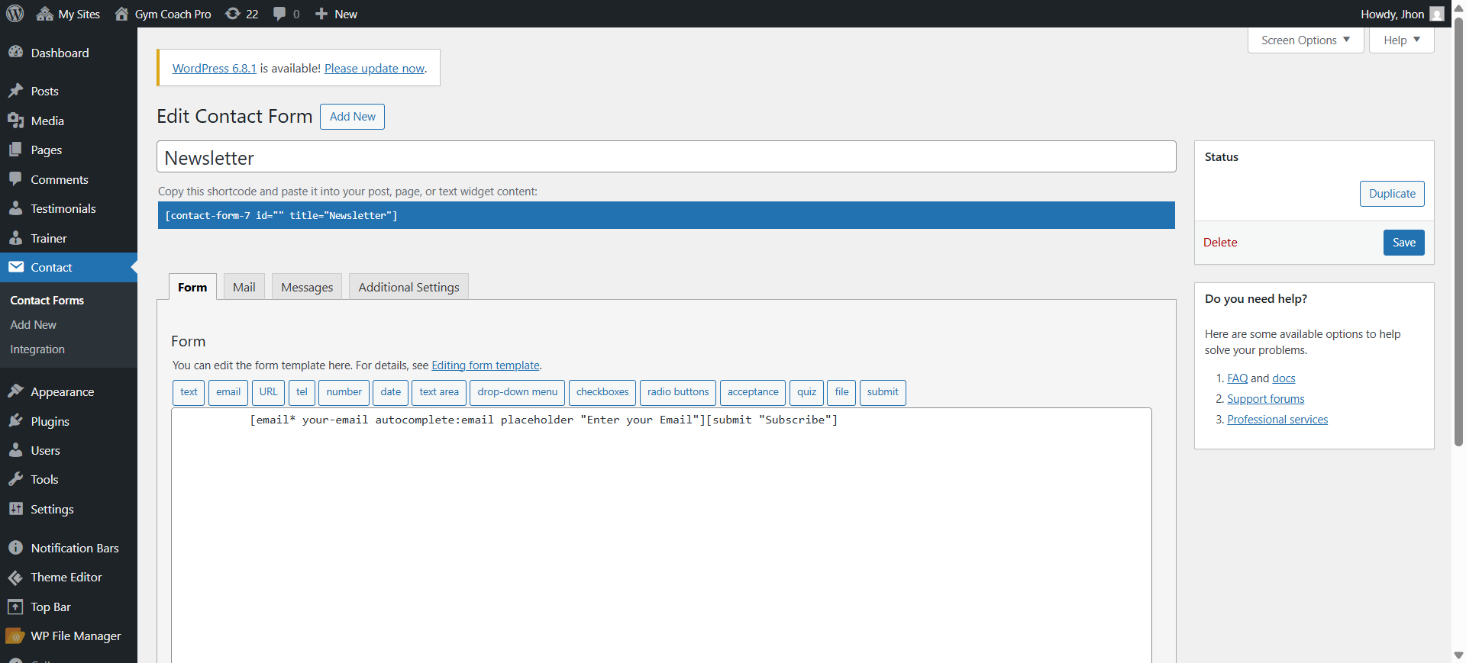Open Editing form template link
This screenshot has width=1466, height=663.
coord(486,365)
